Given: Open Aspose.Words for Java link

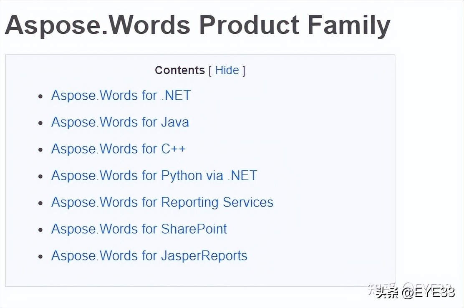Looking at the screenshot, I should point(120,122).
